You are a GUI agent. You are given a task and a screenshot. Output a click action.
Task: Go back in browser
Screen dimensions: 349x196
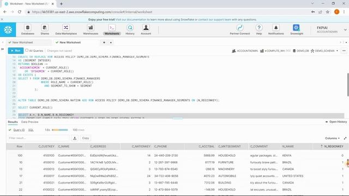click(x=5, y=12)
